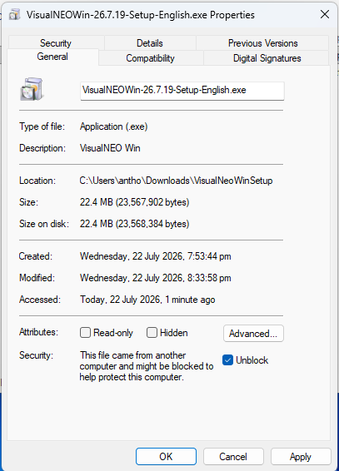The image size is (339, 471).
Task: Confirm with the OK button
Action: [x=166, y=457]
